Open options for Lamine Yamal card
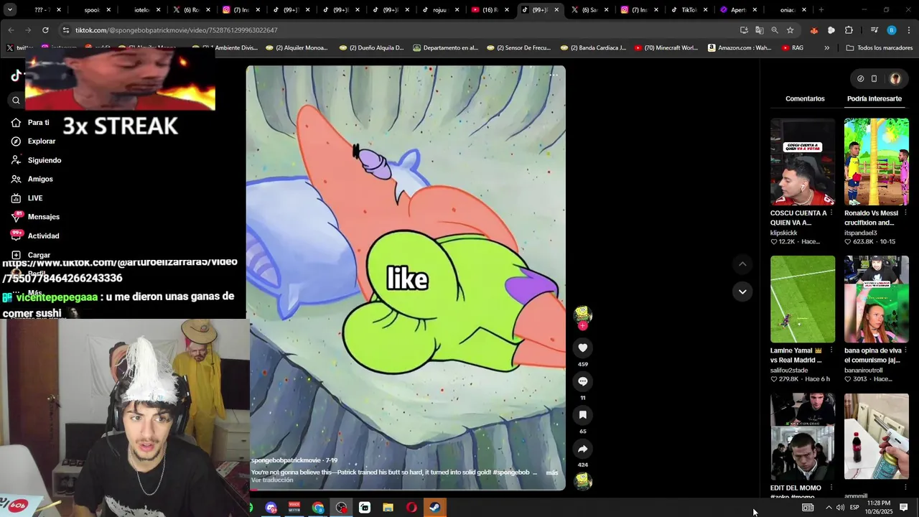Image resolution: width=919 pixels, height=517 pixels. 831,350
